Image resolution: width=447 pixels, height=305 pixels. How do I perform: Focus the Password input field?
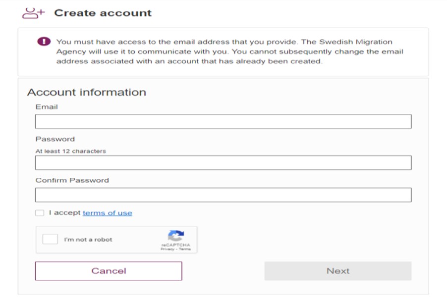pos(223,163)
